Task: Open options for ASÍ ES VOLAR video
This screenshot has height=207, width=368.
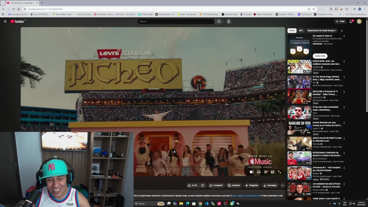Action: [344, 138]
